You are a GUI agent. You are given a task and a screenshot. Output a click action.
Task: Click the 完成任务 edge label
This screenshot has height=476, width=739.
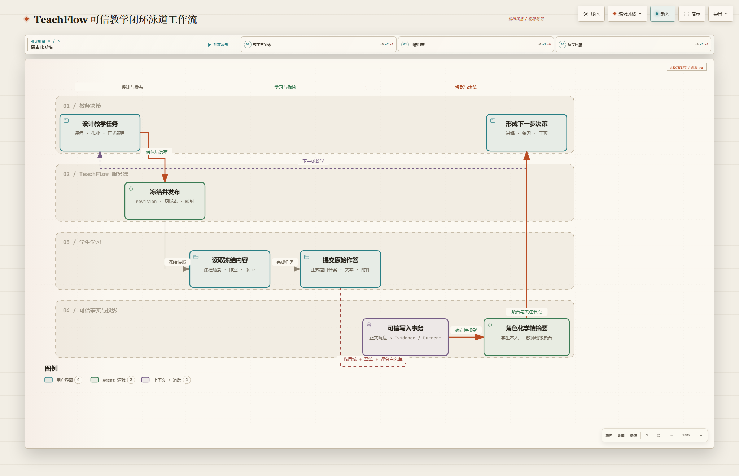(x=285, y=262)
